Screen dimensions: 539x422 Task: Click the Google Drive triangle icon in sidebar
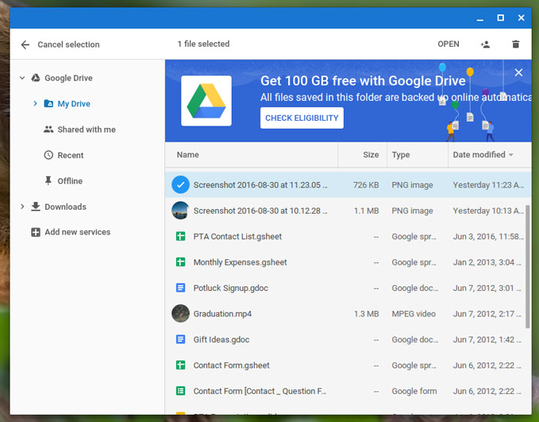click(36, 78)
